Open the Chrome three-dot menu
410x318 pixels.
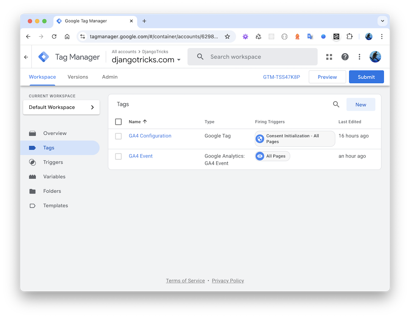click(382, 36)
